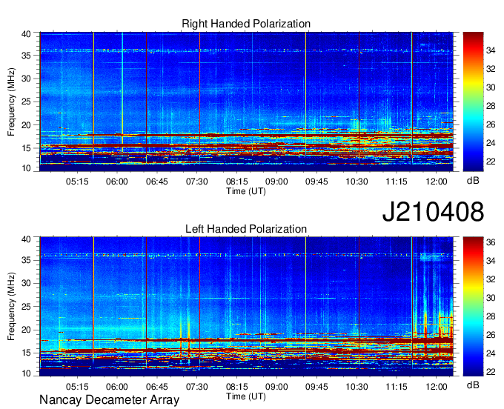
Task: Click "35" frequency tick of Left Handed plot
Action: pos(26,260)
